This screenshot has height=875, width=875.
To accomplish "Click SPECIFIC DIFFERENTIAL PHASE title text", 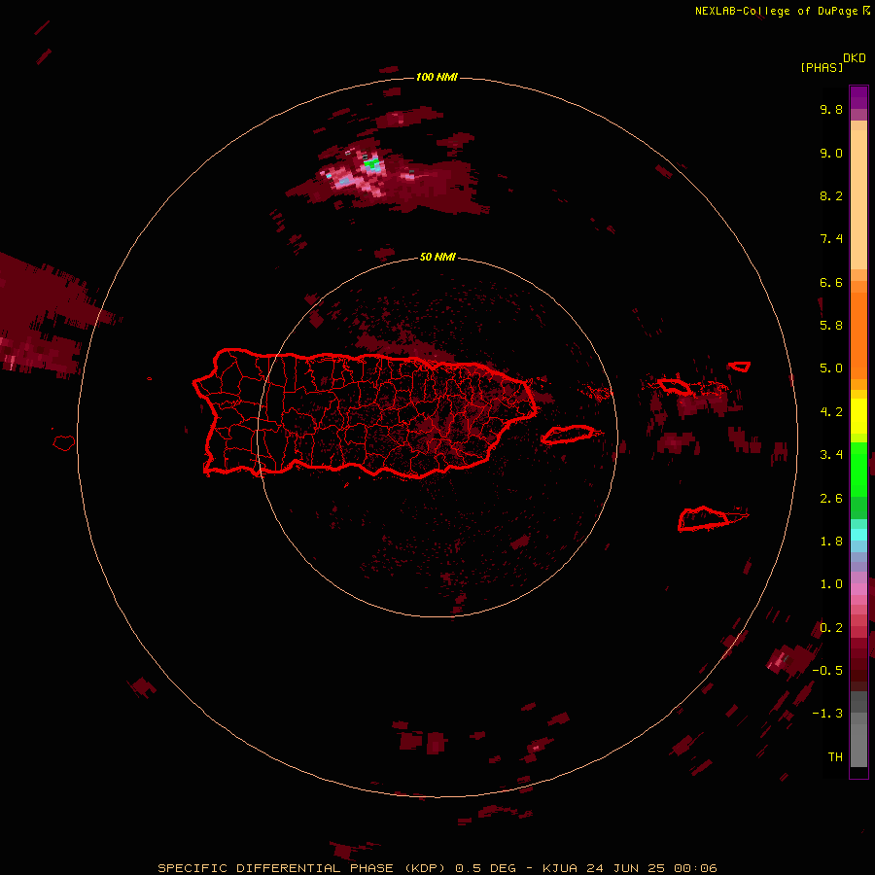I will 276,868.
